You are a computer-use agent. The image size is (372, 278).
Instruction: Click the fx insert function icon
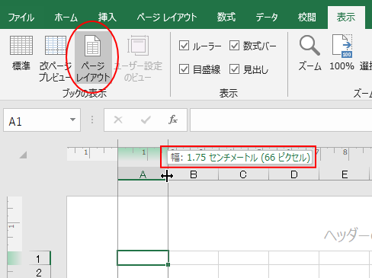[x=173, y=120]
